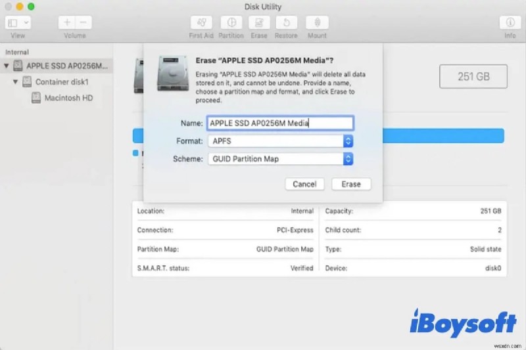Cancel the erase dialog
The width and height of the screenshot is (526, 350).
(x=304, y=185)
